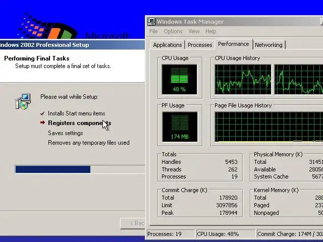Click the Processes value 19 under Totals

pos(234,176)
